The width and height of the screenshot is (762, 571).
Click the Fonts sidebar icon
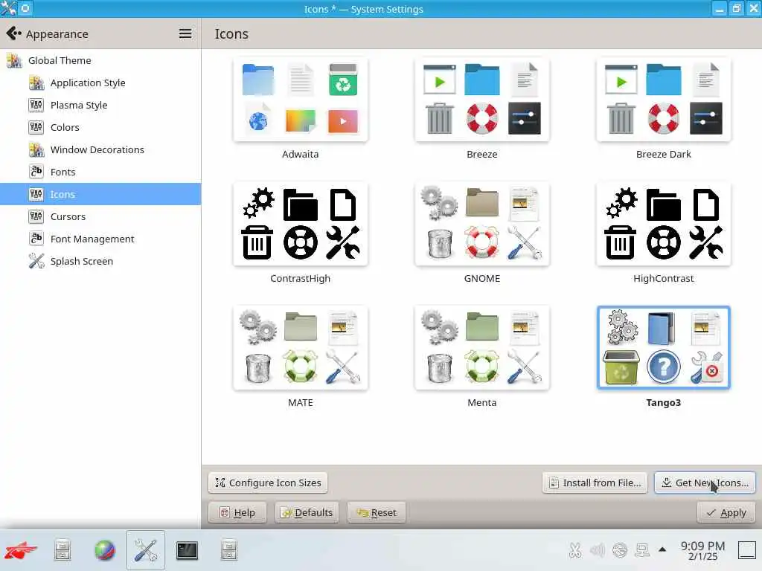36,172
